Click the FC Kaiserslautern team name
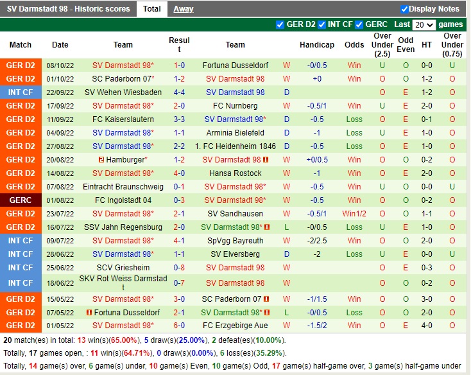471x375 pixels. tap(123, 119)
